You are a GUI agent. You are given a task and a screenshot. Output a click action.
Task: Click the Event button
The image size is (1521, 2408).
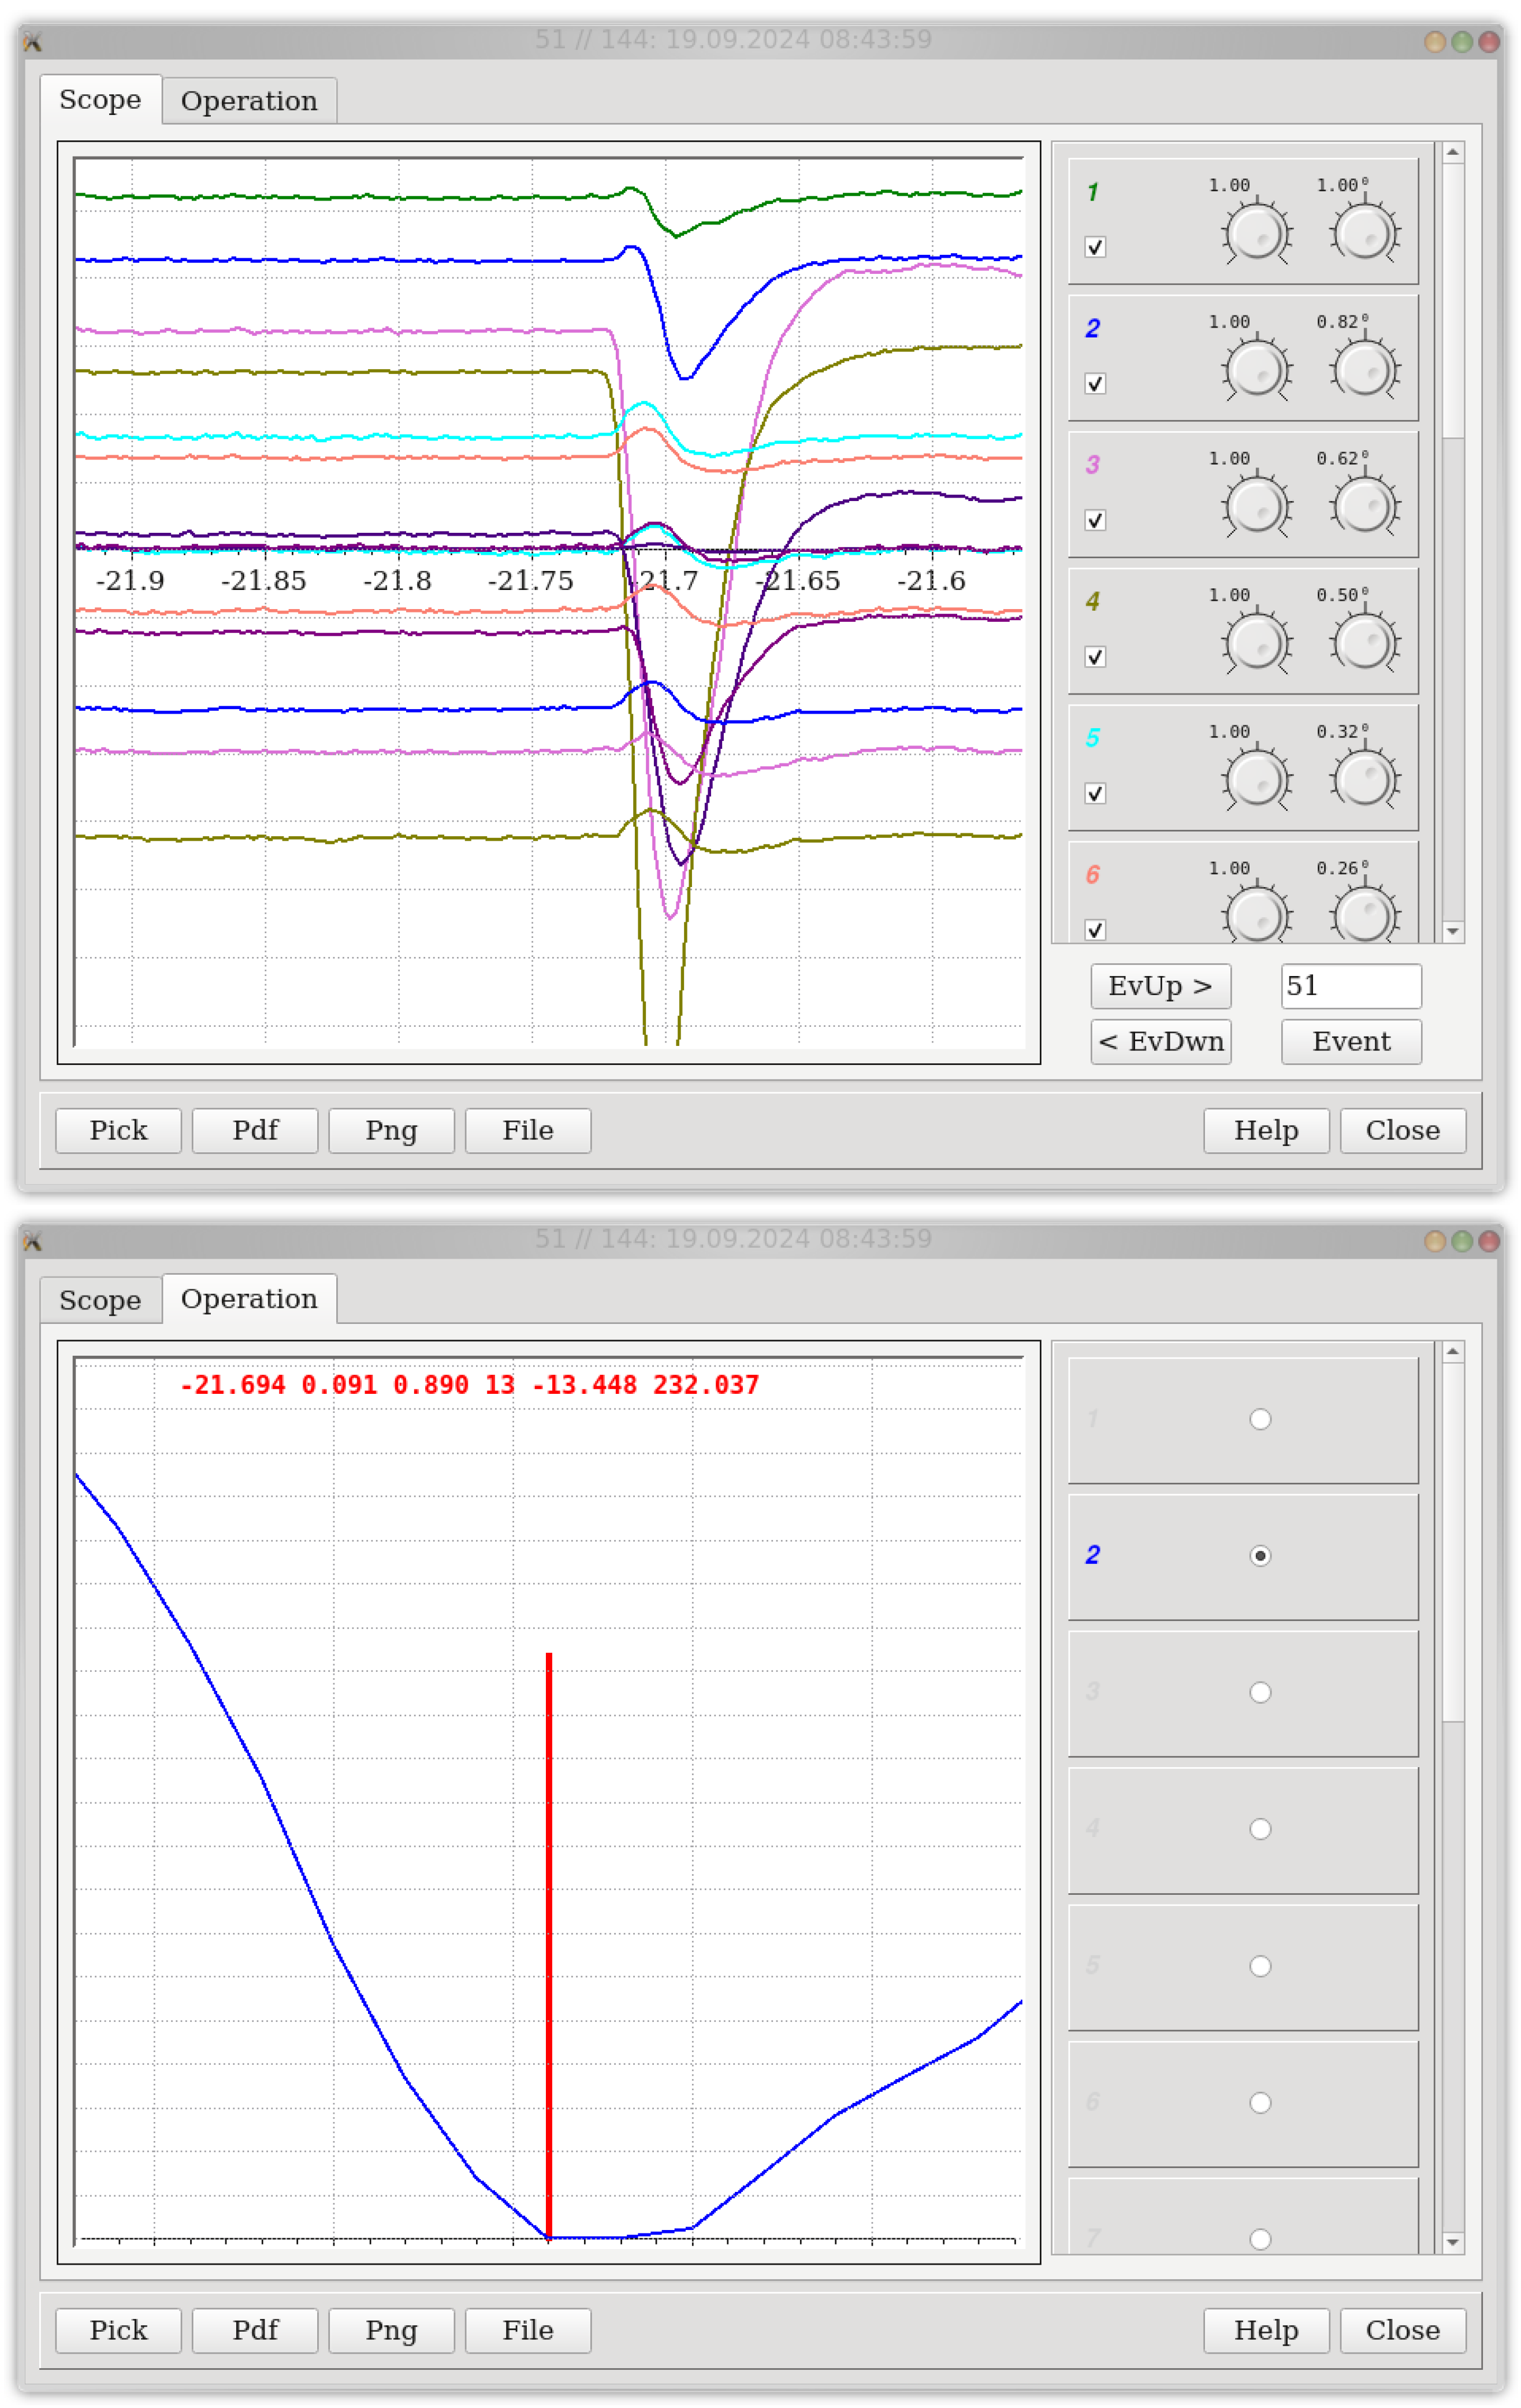[1351, 1042]
